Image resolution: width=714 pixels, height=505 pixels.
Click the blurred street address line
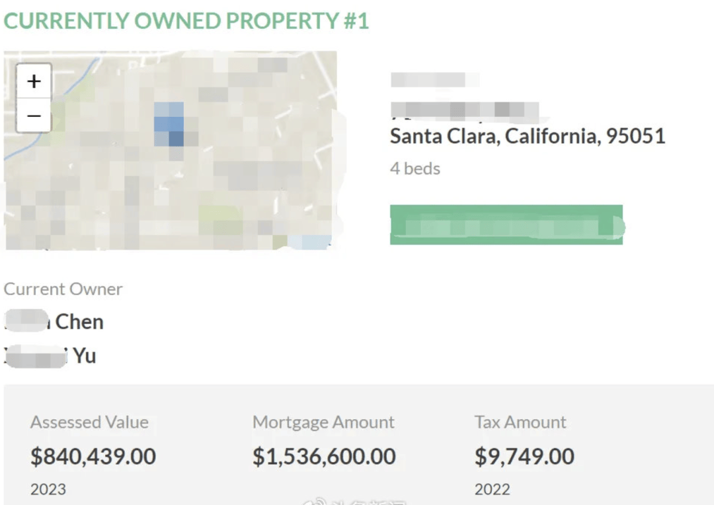click(x=464, y=110)
